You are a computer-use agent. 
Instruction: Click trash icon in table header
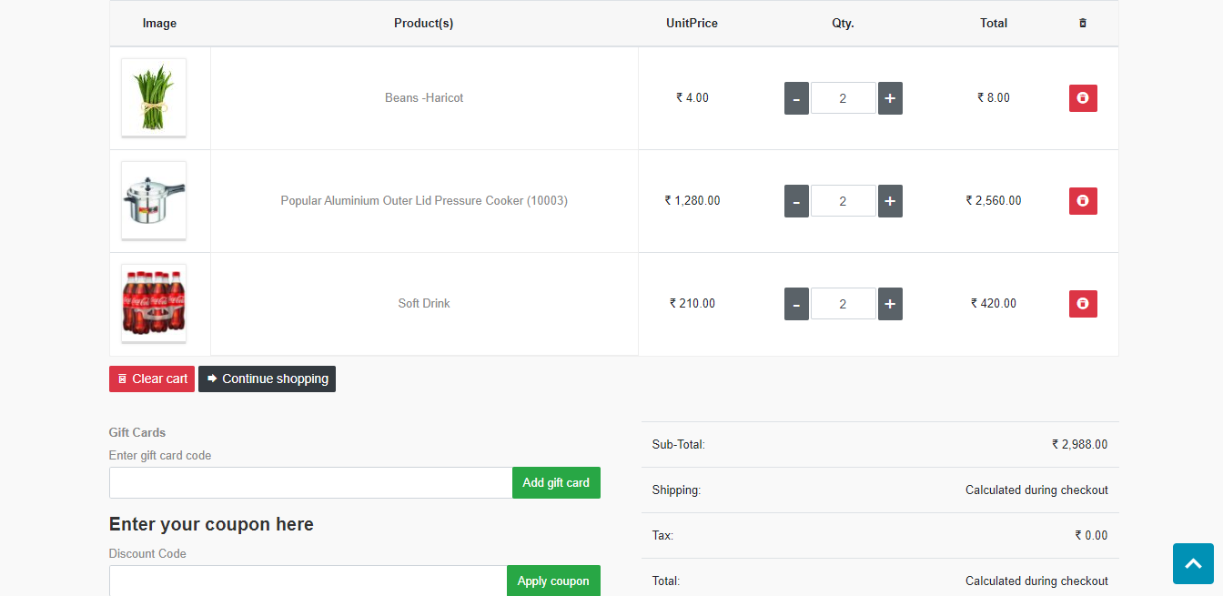(1082, 24)
